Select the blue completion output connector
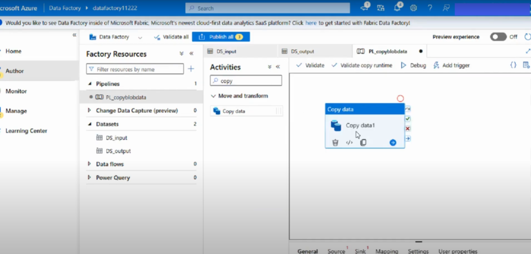Screen dimensions: 531x254 click(408, 138)
